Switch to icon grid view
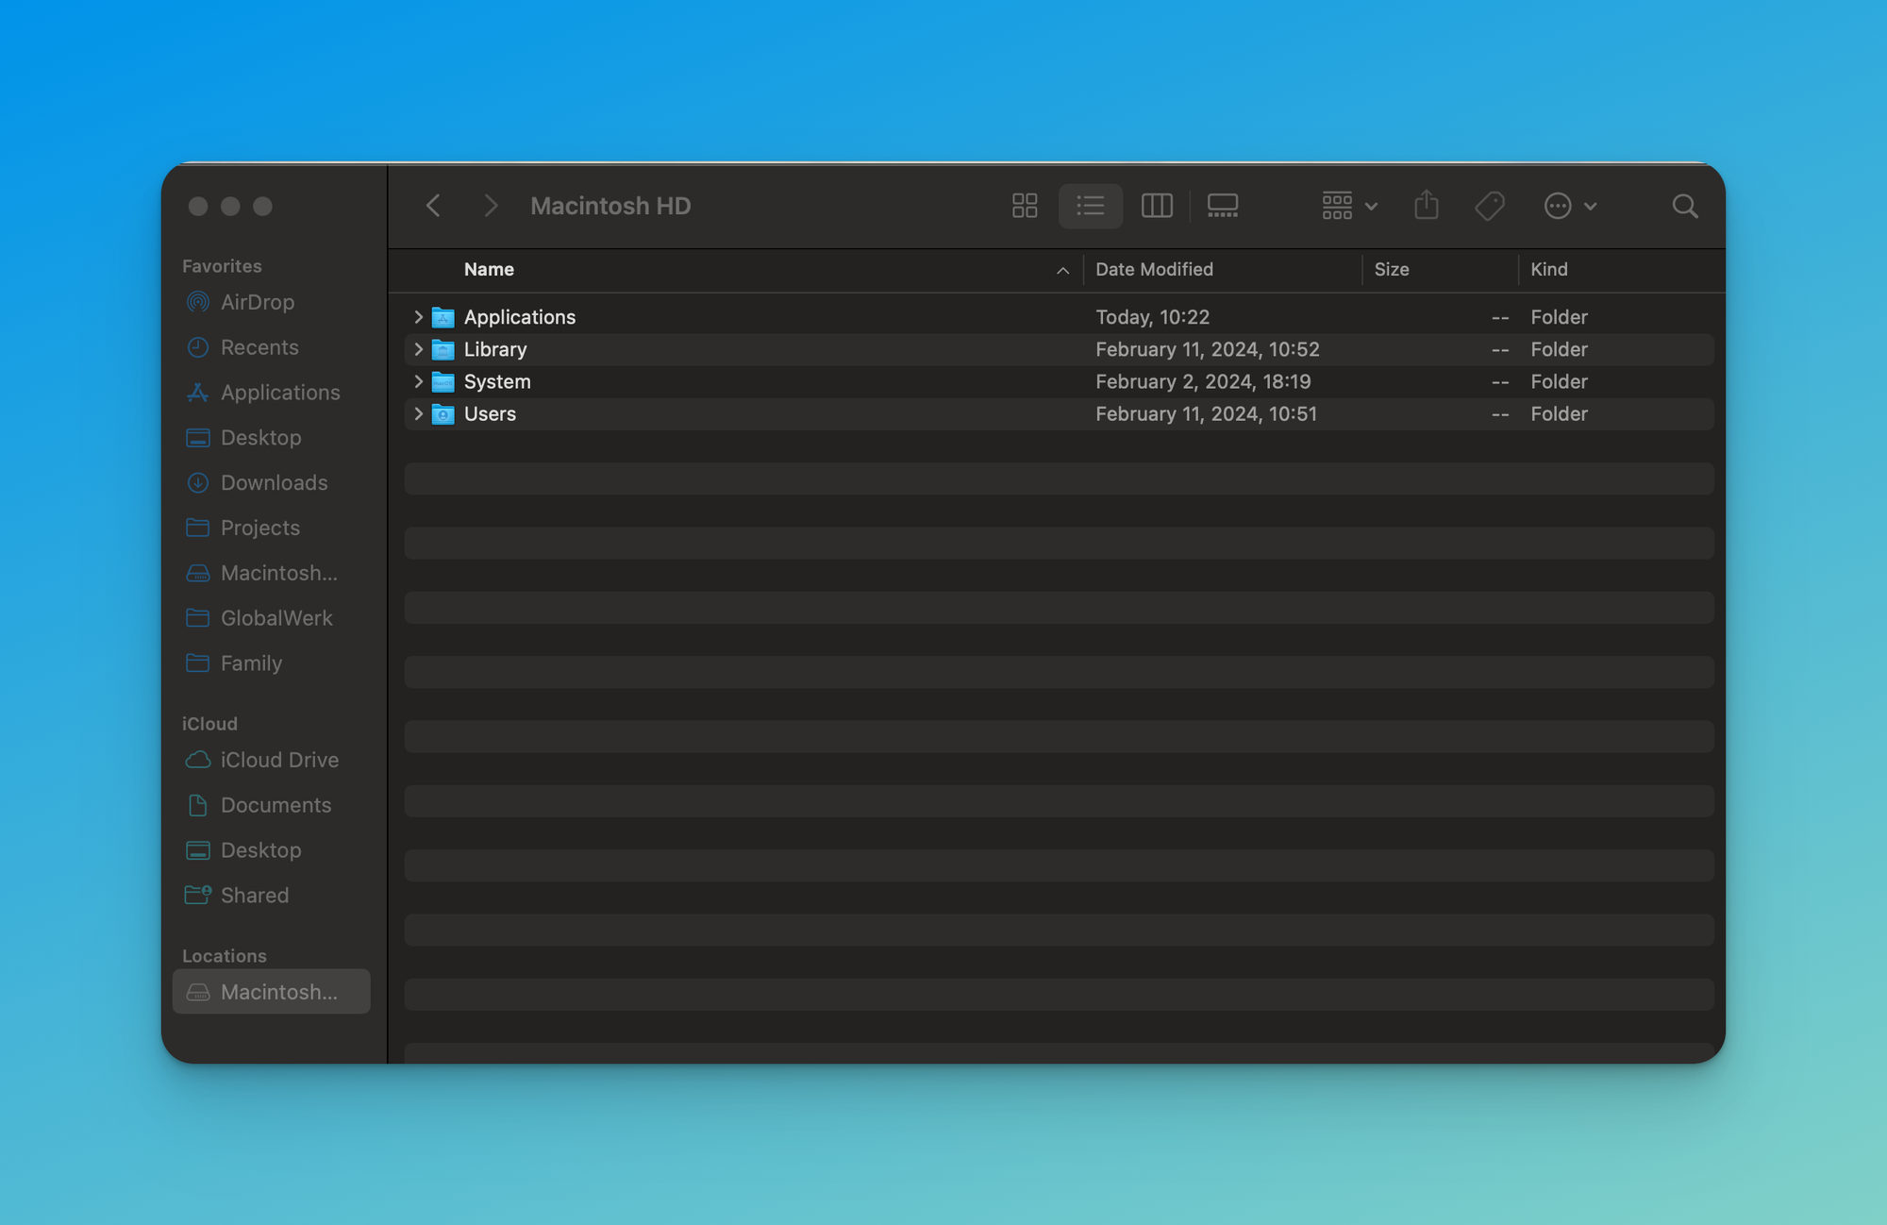This screenshot has width=1887, height=1225. (1025, 205)
